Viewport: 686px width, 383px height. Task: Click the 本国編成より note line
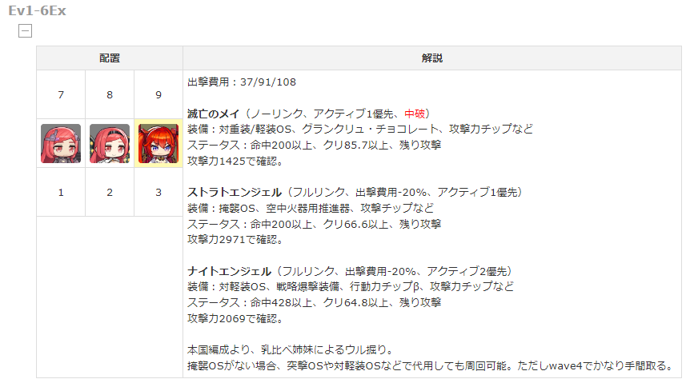pos(291,349)
